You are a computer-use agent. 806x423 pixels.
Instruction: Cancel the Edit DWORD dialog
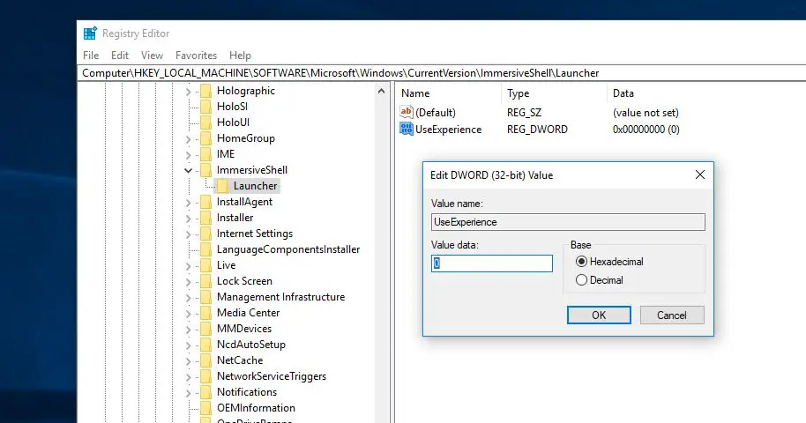point(672,315)
